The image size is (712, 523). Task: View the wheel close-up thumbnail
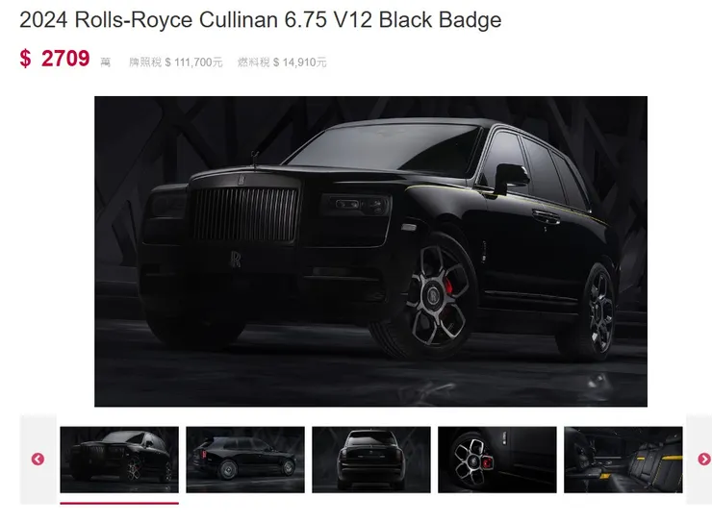(497, 460)
